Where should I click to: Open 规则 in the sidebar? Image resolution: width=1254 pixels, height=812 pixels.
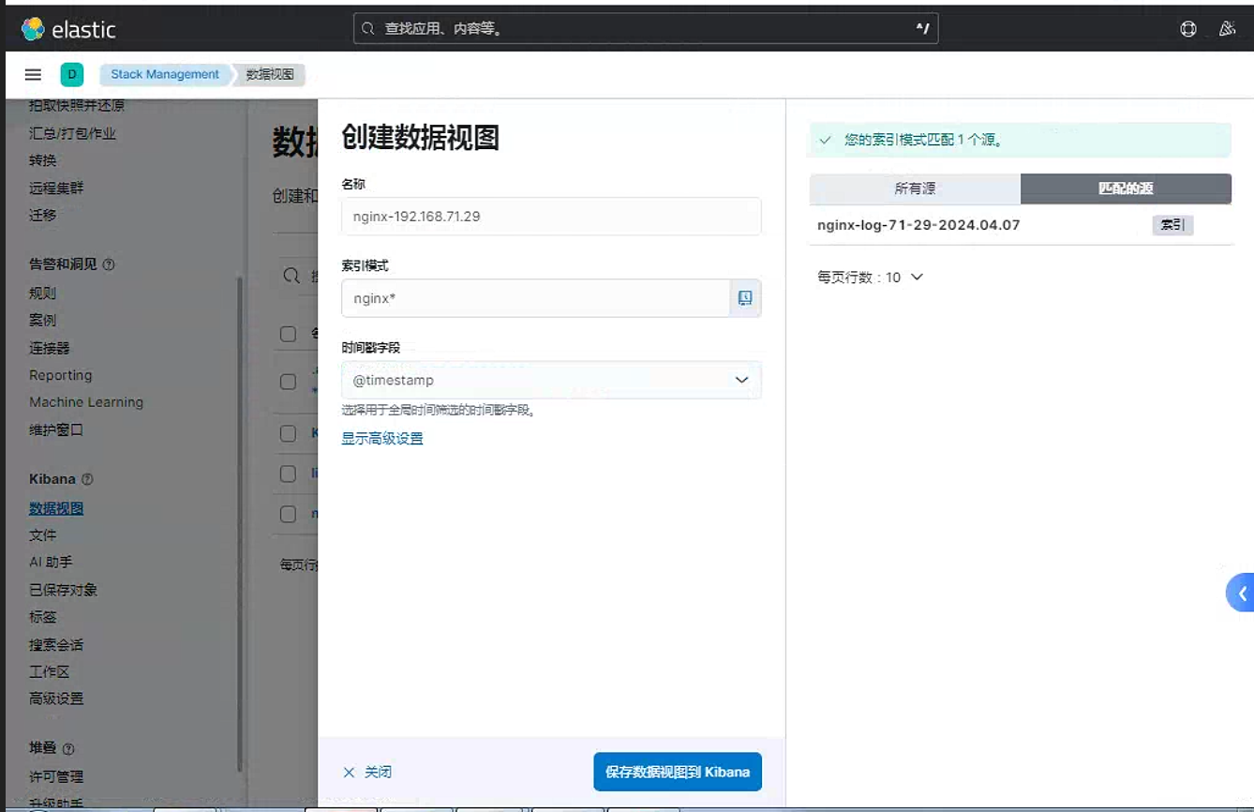[x=43, y=293]
